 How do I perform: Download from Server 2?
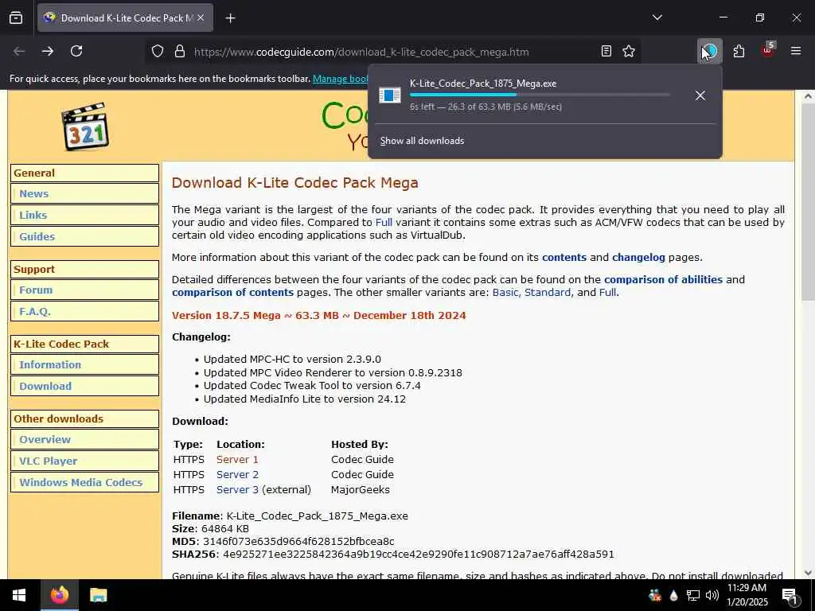click(x=237, y=474)
